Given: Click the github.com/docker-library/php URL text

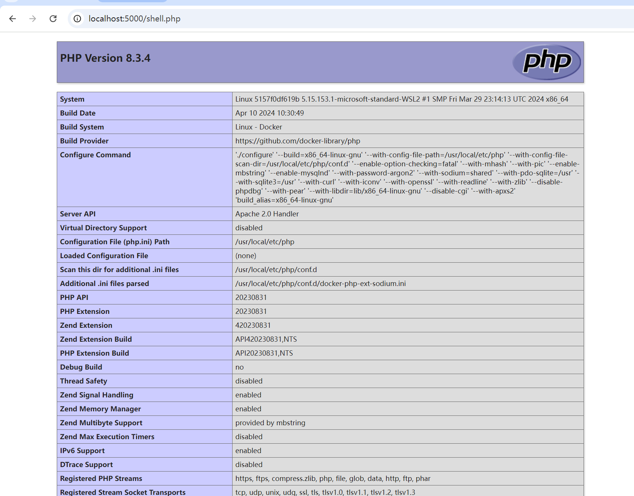Looking at the screenshot, I should pos(298,141).
